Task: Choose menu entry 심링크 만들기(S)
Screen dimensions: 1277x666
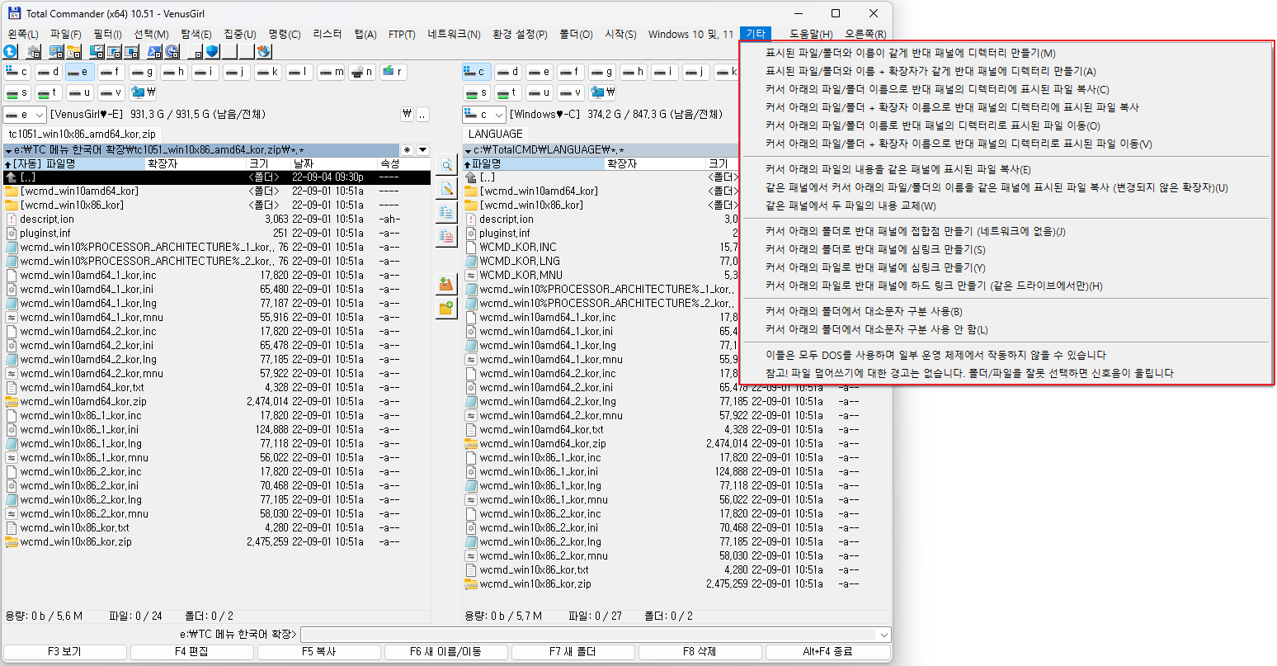Action: [875, 249]
